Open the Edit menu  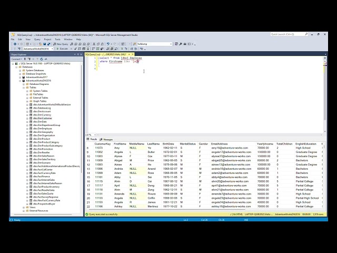pos(20,40)
